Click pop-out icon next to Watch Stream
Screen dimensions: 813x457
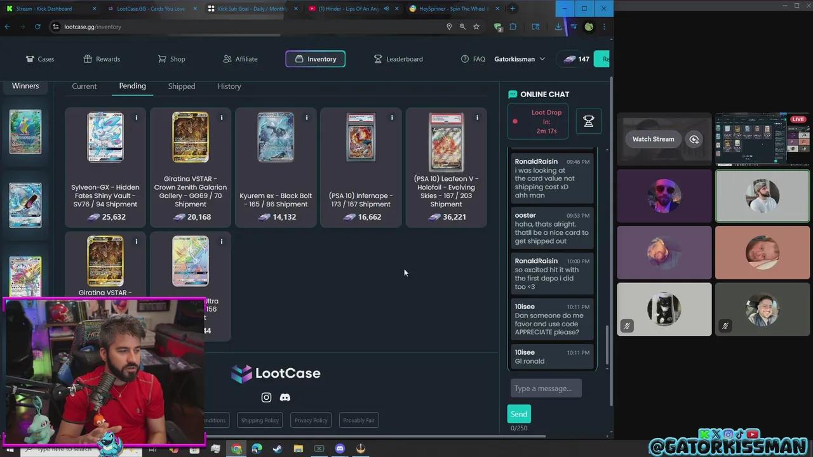point(694,139)
